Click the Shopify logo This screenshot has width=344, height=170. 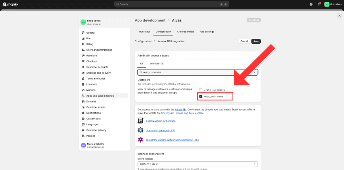pyautogui.click(x=10, y=4)
